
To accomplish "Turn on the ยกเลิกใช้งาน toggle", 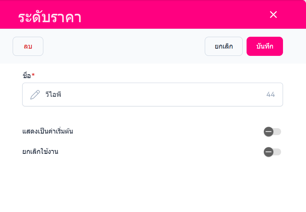I will point(272,152).
